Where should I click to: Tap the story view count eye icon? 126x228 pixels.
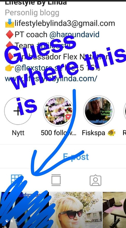pyautogui.click(x=7, y=221)
